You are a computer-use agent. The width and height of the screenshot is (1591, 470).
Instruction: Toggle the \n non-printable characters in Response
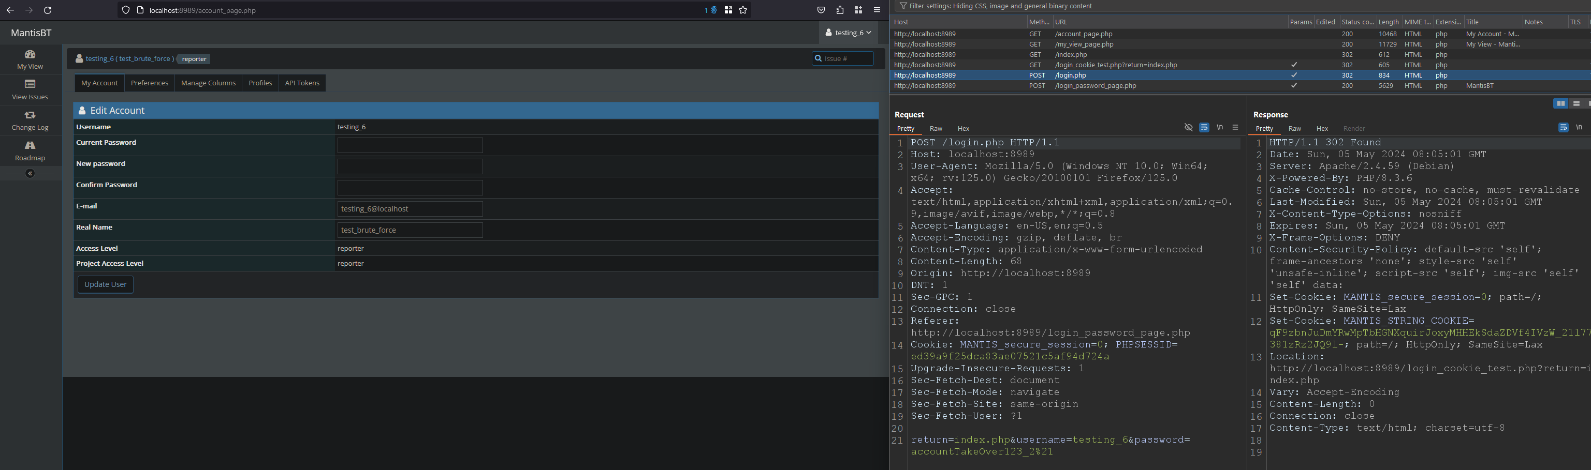[x=1579, y=128]
